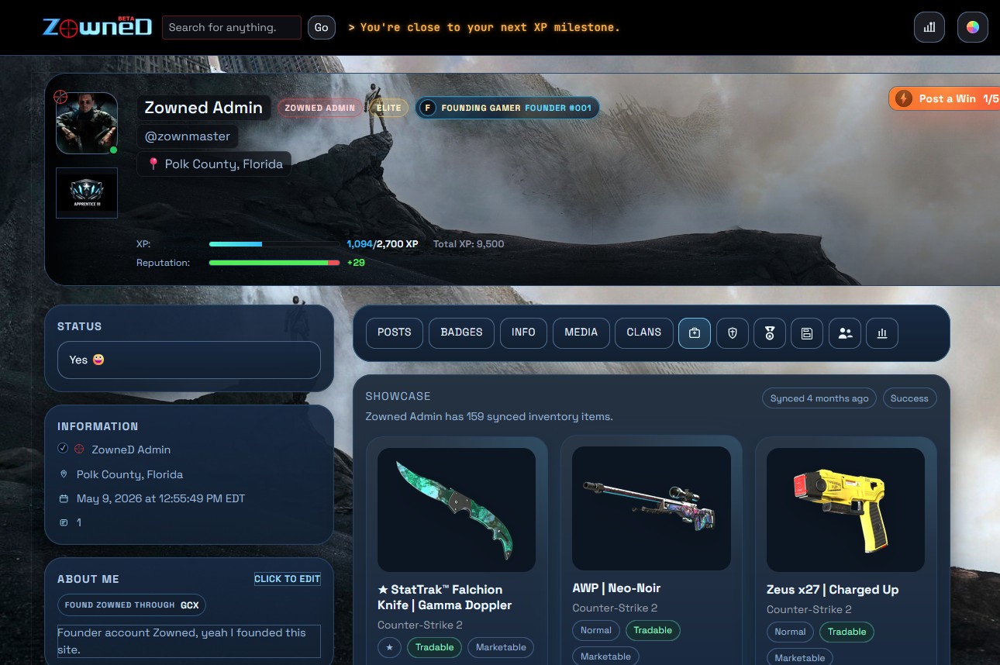Click the Post a Win button
Viewport: 1000px width, 665px height.
click(x=944, y=98)
